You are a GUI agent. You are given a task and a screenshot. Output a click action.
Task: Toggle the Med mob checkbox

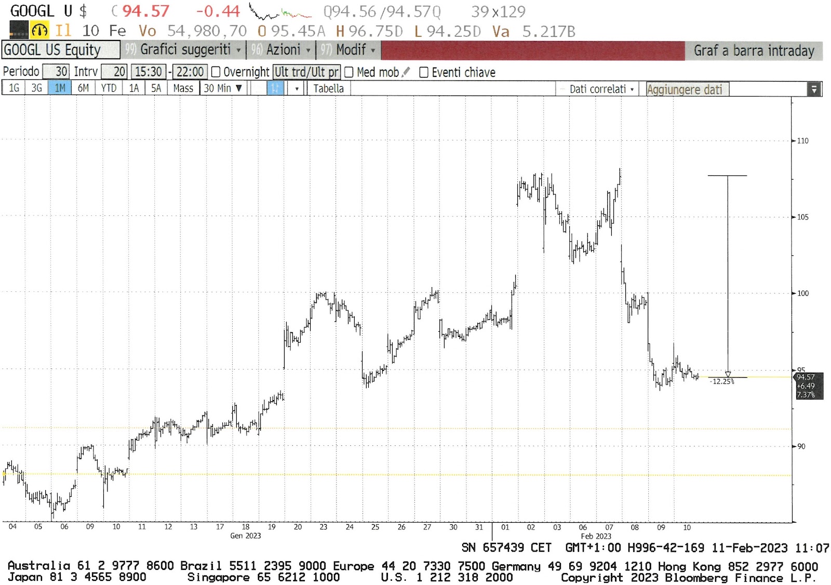[x=349, y=72]
